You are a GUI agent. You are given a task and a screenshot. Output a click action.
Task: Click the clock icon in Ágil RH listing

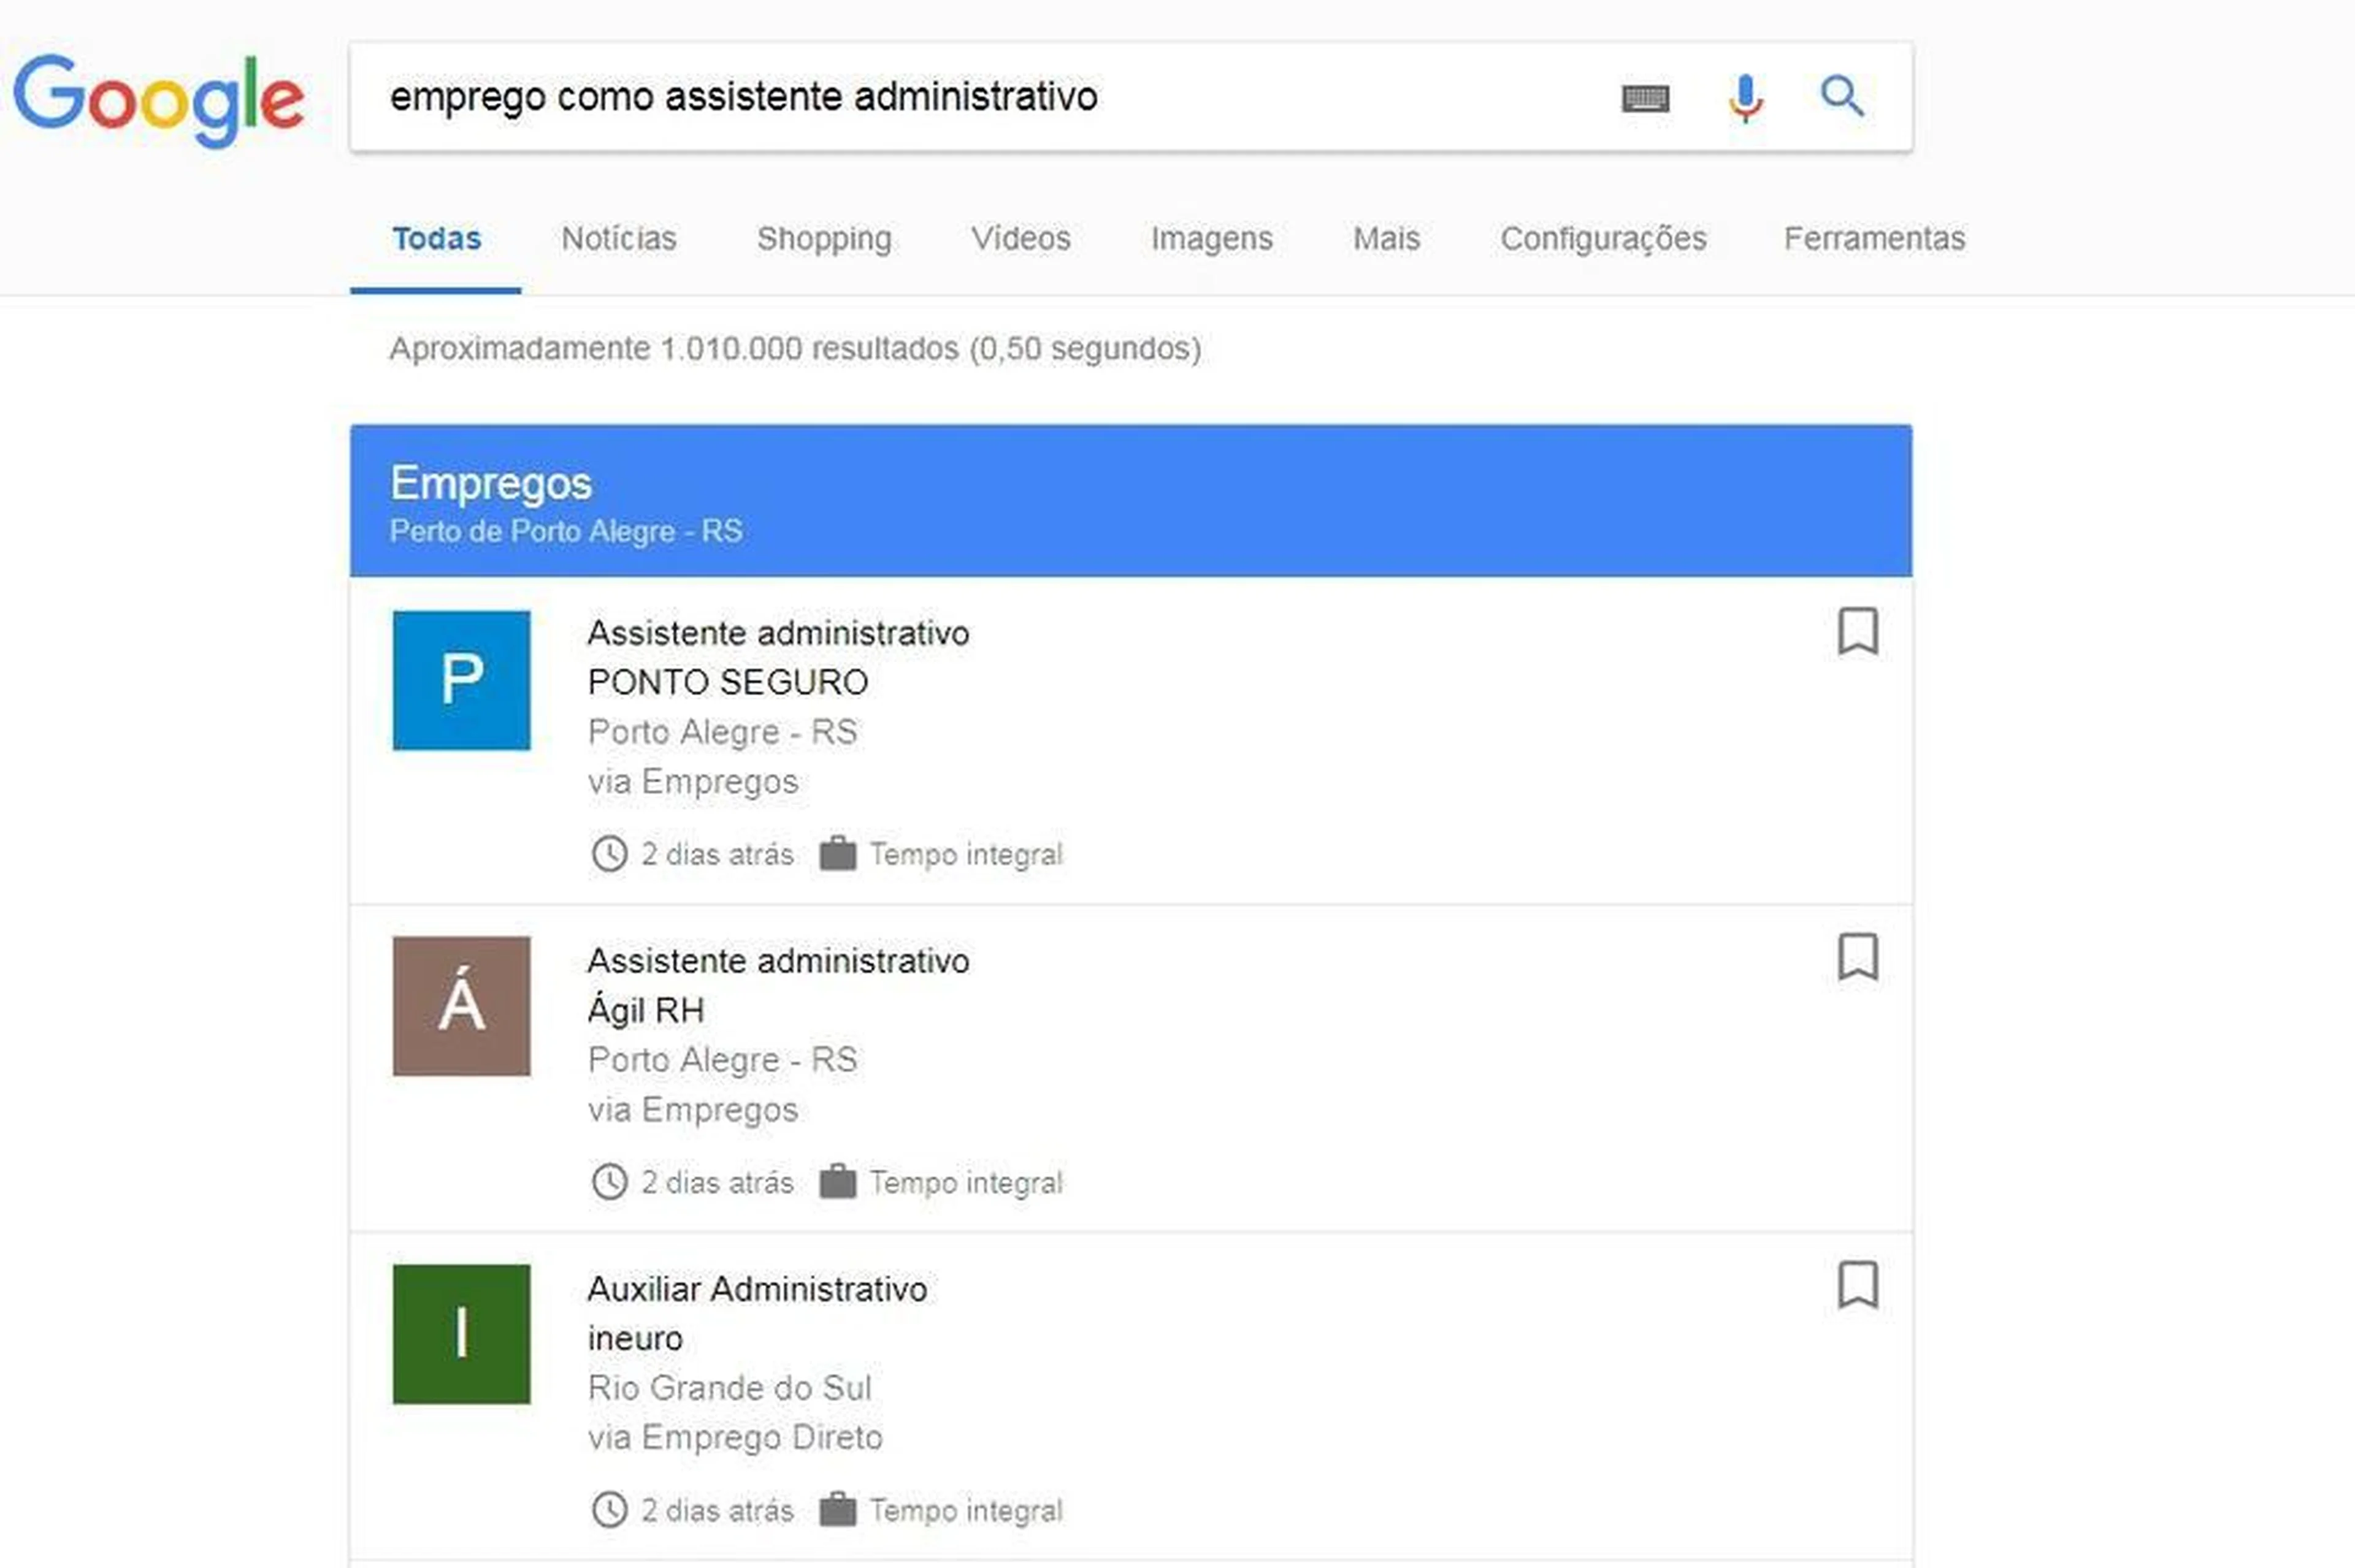coord(609,1182)
